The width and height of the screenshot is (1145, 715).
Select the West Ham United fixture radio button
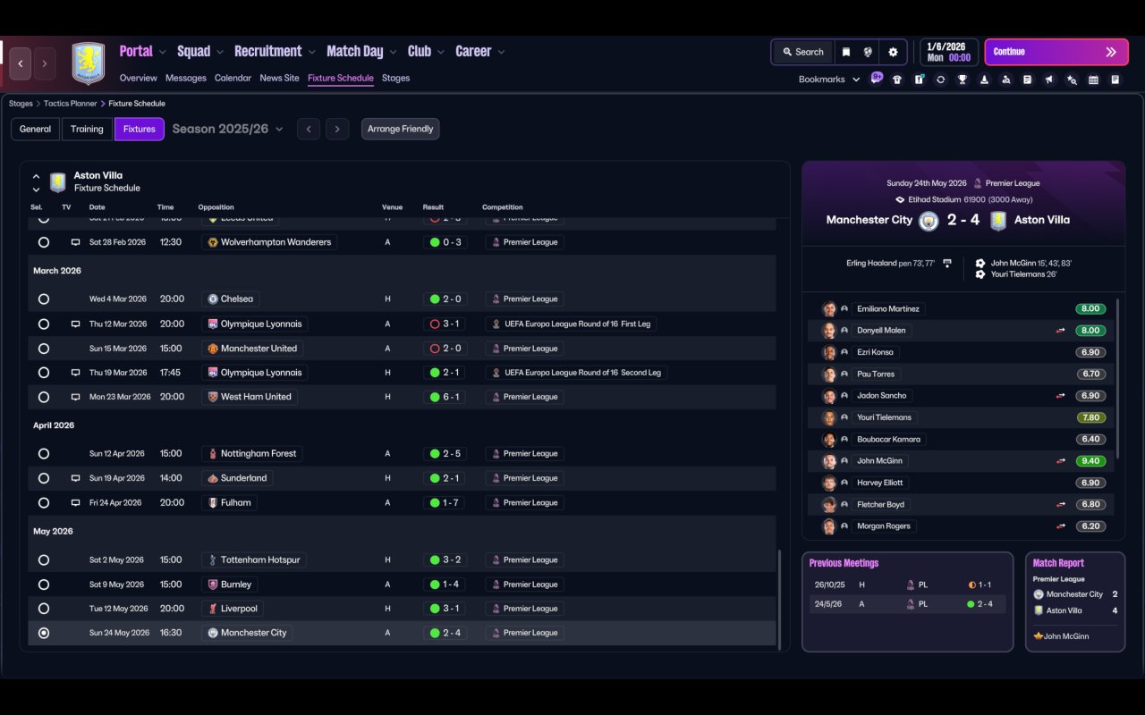pos(43,397)
